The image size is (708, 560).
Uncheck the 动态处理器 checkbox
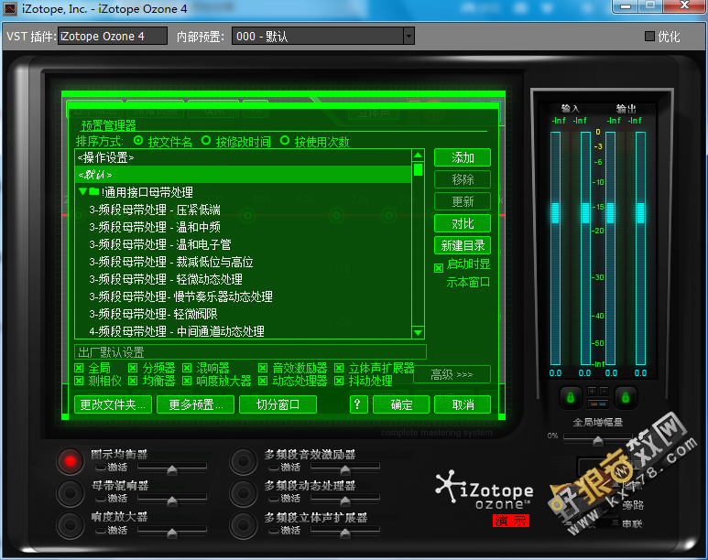point(263,381)
